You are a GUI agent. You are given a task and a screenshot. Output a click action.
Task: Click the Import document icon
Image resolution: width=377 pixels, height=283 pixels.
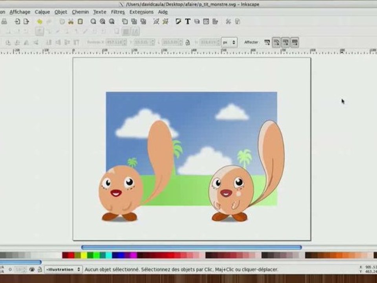pos(17,22)
